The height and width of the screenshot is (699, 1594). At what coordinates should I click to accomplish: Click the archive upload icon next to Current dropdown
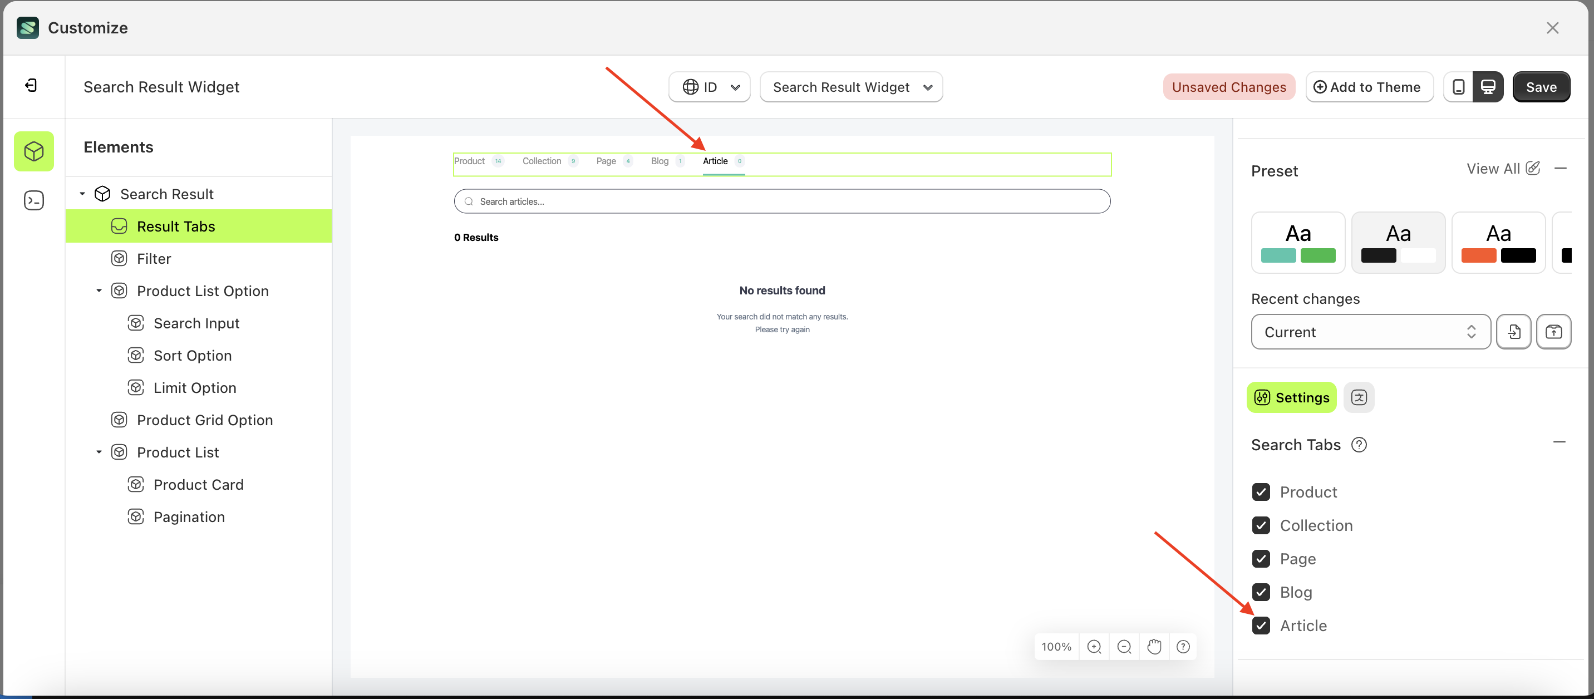point(1554,332)
